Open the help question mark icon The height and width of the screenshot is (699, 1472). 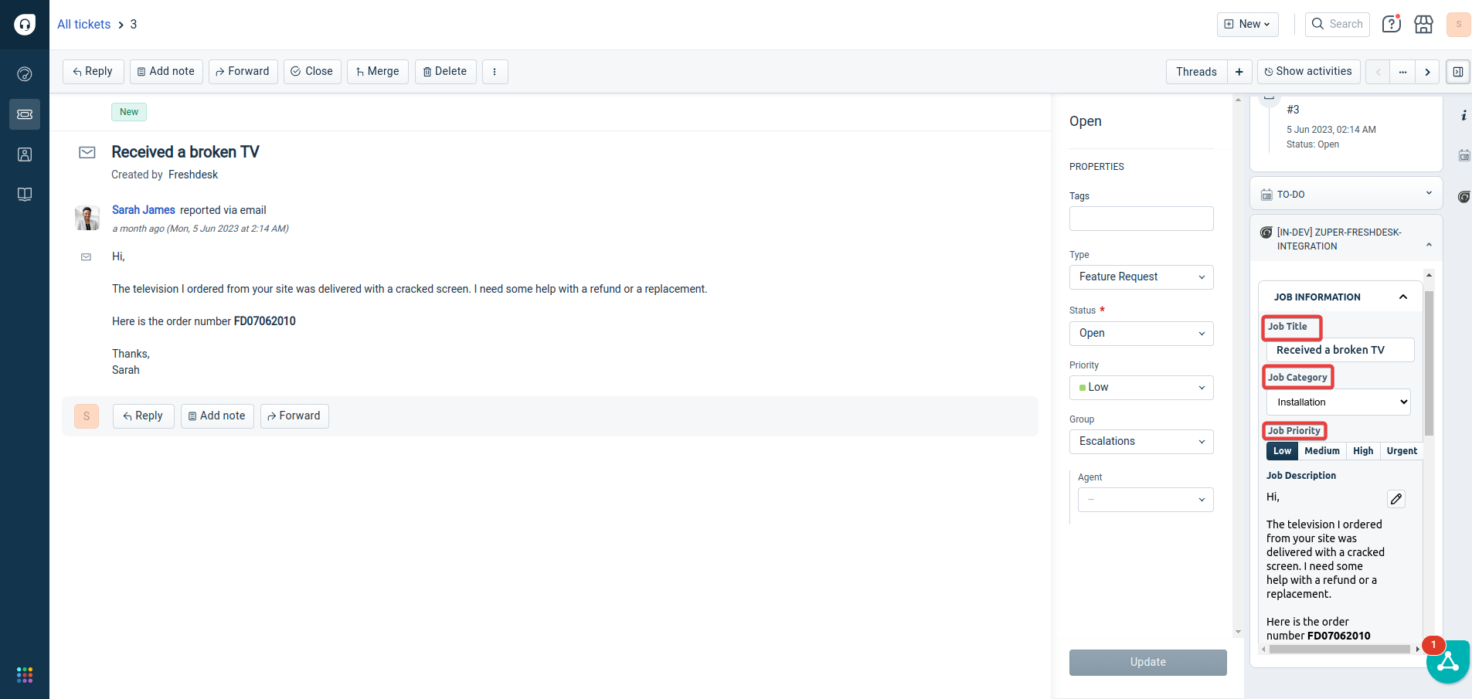1391,25
